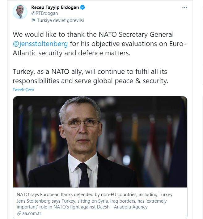Click the link card footer area
The height and width of the screenshot is (219, 203).
click(100, 203)
